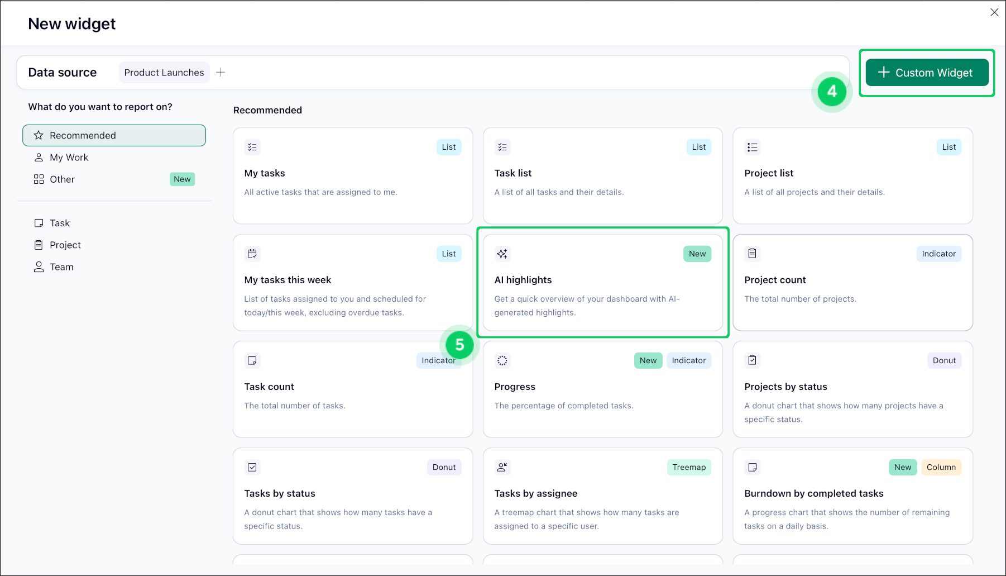This screenshot has height=576, width=1006.
Task: Click the Tasks by assignee person icon
Action: click(502, 467)
